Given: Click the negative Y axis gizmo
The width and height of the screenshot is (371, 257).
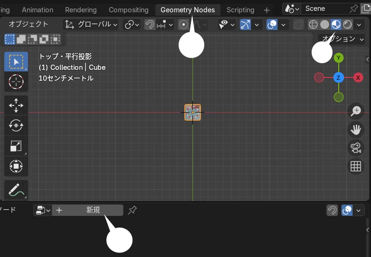Looking at the screenshot, I should [339, 97].
